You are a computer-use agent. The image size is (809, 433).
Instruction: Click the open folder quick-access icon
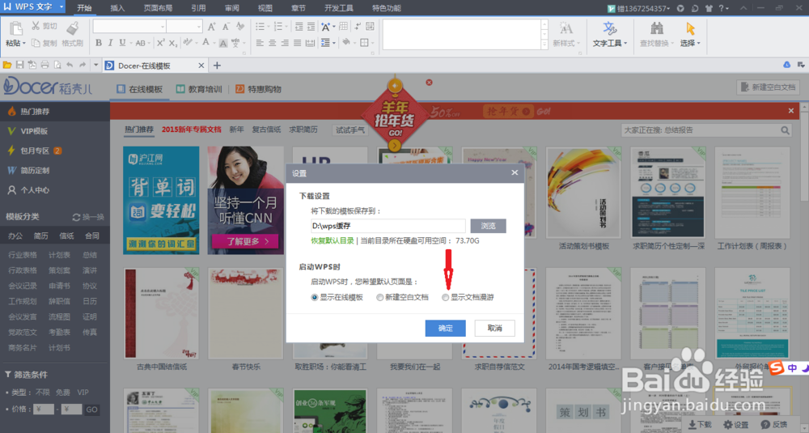point(7,65)
